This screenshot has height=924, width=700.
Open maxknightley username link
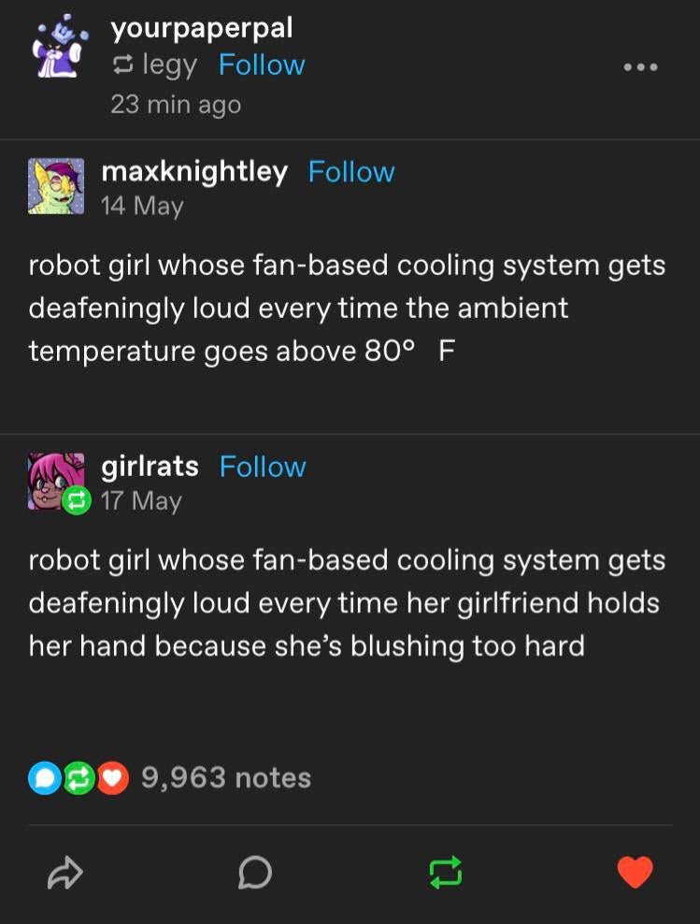[194, 171]
